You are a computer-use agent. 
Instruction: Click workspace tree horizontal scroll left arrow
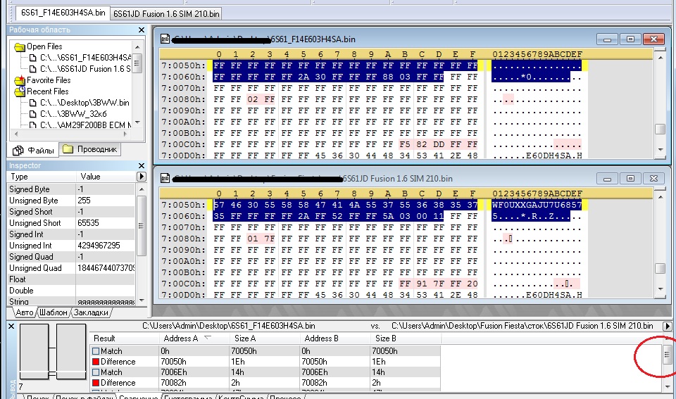pos(16,134)
